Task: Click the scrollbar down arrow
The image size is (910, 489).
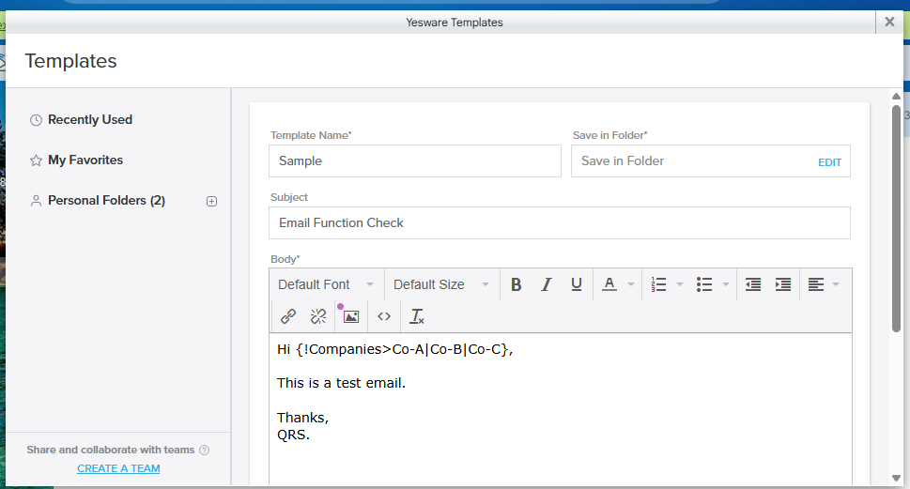Action: coord(897,479)
